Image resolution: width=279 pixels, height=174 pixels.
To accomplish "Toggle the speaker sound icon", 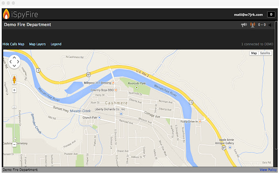I will pyautogui.click(x=271, y=25).
